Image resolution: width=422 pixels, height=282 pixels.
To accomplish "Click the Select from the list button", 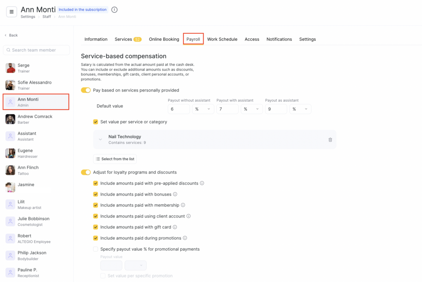I will tap(115, 159).
